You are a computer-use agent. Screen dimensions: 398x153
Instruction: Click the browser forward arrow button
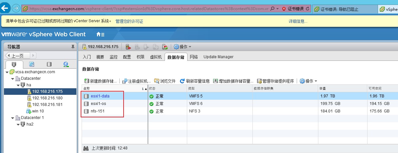coord(16,8)
